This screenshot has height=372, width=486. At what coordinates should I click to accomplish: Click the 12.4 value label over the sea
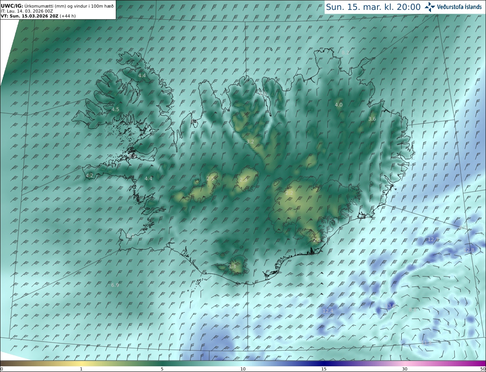tap(328, 311)
